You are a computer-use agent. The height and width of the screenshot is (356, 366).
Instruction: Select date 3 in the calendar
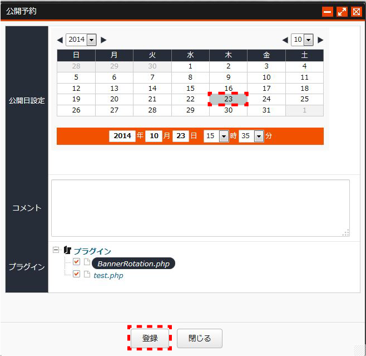coord(266,66)
